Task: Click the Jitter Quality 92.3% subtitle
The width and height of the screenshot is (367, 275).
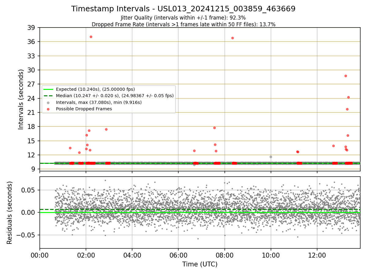Action: (183, 18)
